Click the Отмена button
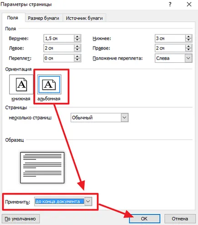198x225 pixels. pyautogui.click(x=180, y=219)
